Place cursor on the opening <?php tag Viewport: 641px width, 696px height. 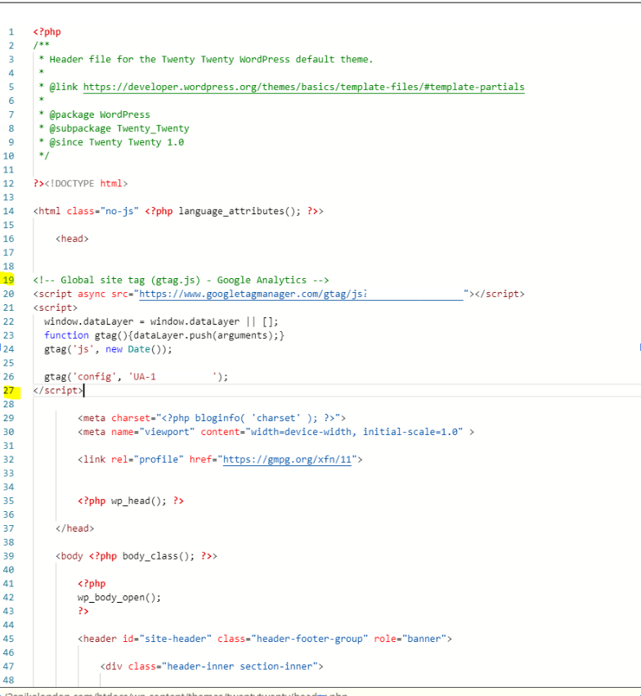(x=47, y=32)
